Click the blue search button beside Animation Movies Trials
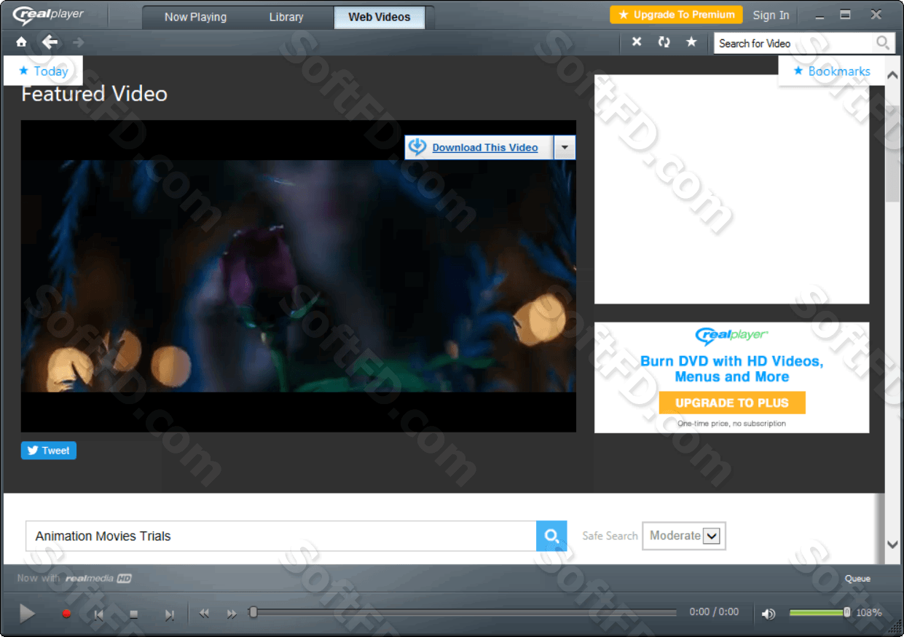The width and height of the screenshot is (904, 637). click(551, 537)
